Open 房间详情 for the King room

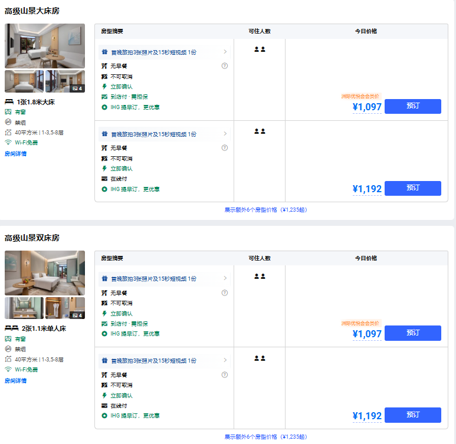coord(15,154)
